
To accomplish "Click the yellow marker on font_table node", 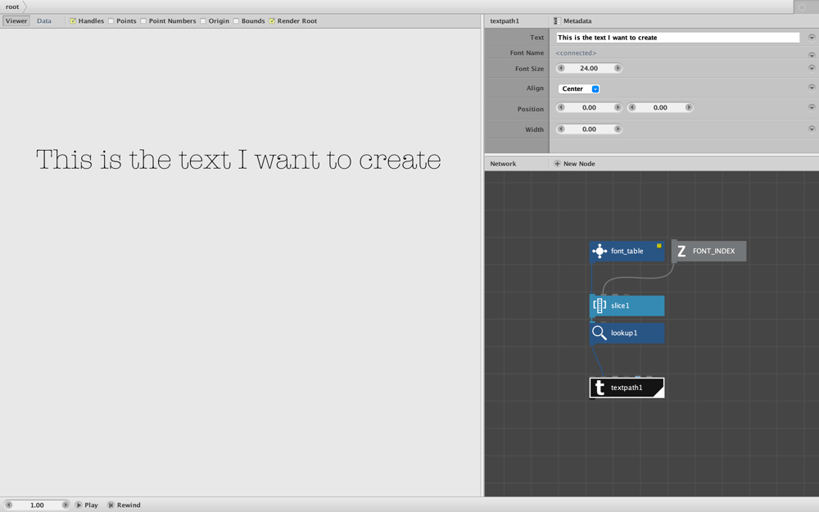I will [659, 246].
